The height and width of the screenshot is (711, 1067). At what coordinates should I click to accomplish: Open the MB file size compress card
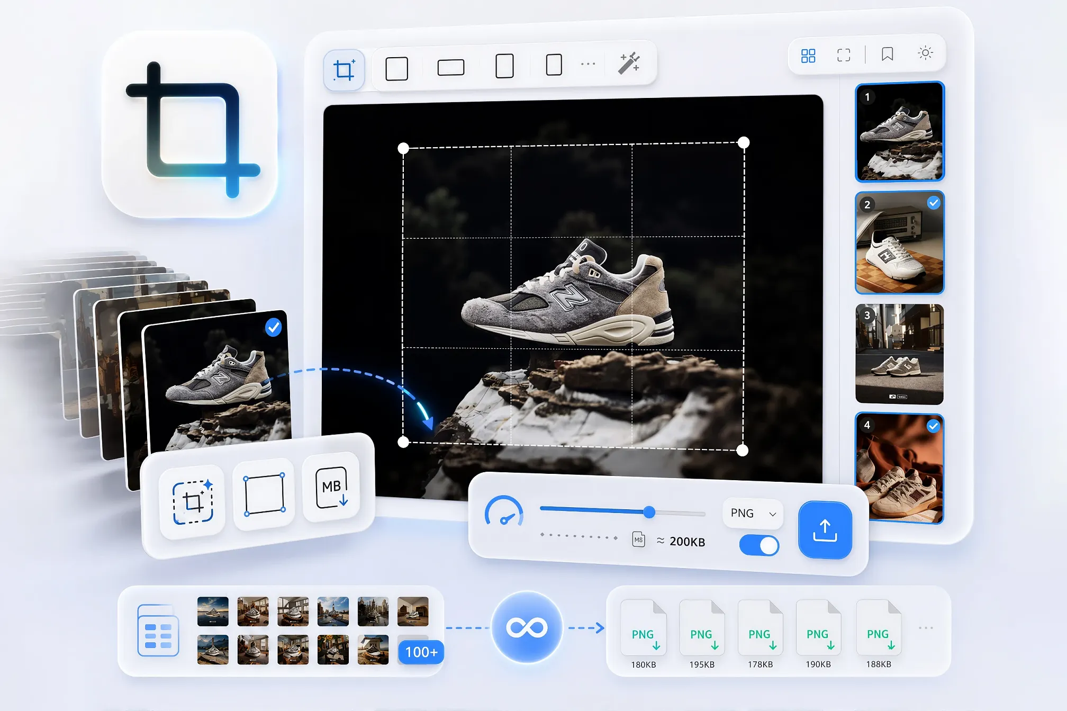pos(331,487)
